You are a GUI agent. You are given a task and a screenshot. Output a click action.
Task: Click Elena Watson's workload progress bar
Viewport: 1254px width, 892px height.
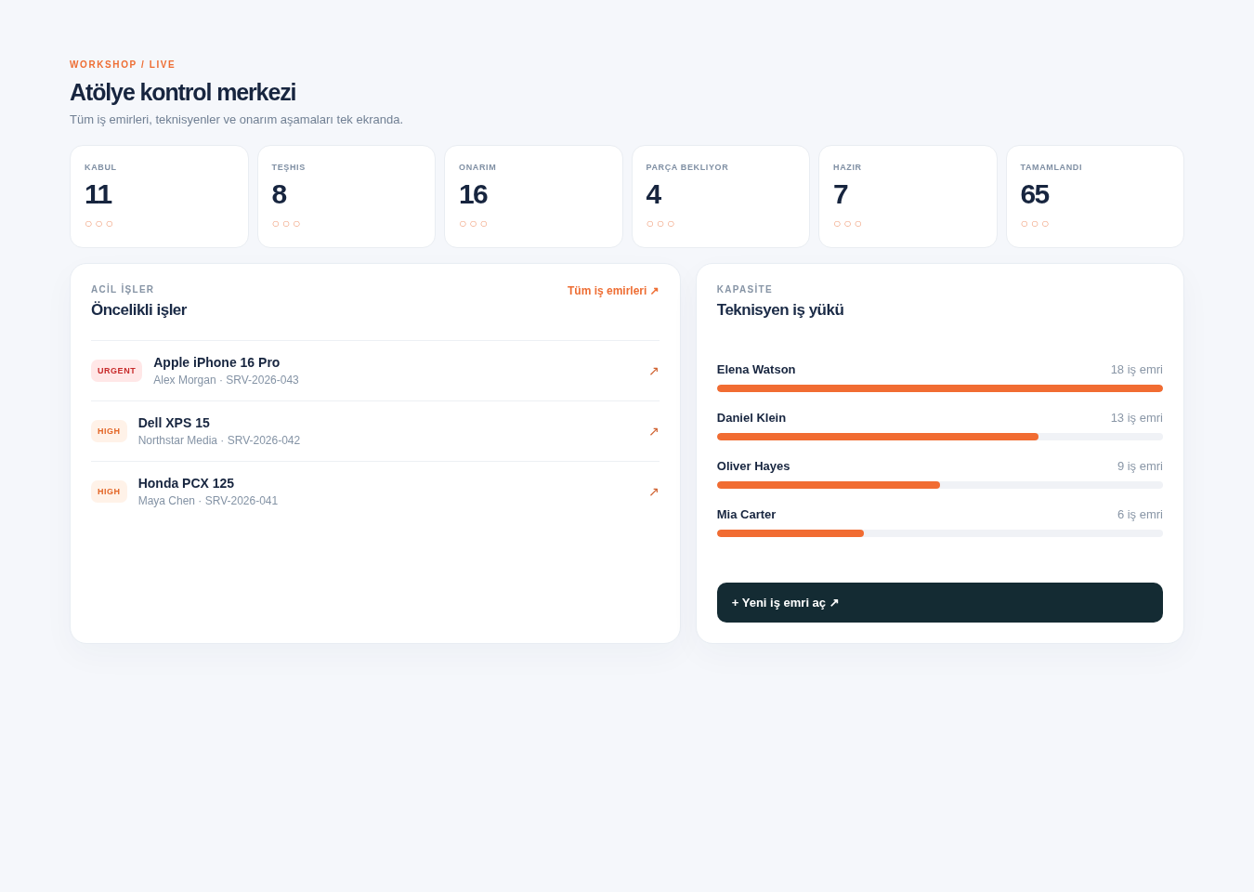940,388
